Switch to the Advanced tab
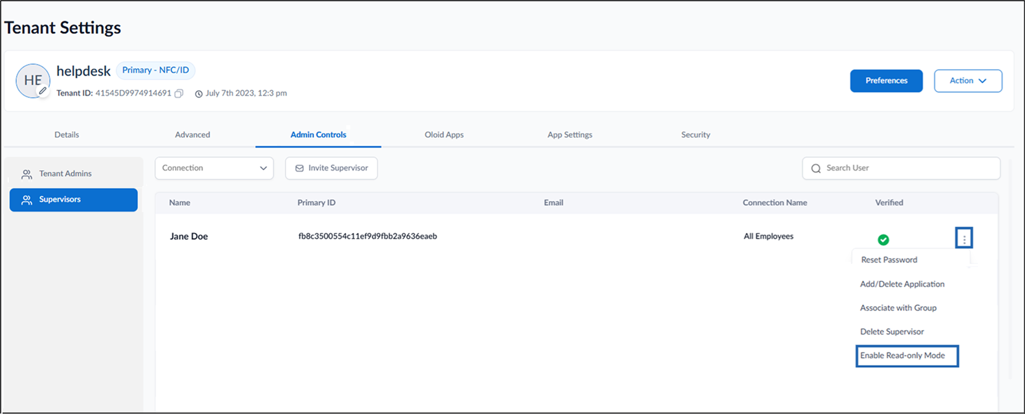The width and height of the screenshot is (1025, 414). pyautogui.click(x=192, y=135)
